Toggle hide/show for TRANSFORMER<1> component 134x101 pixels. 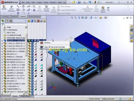point(29,89)
